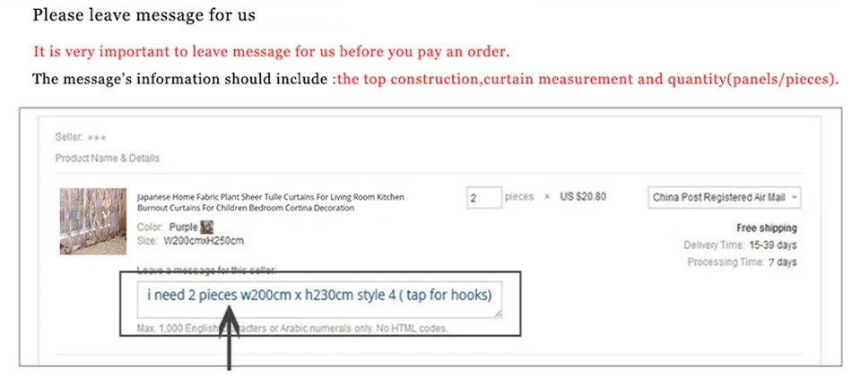Click the black upward arrow annotation
The image size is (861, 377).
click(229, 337)
